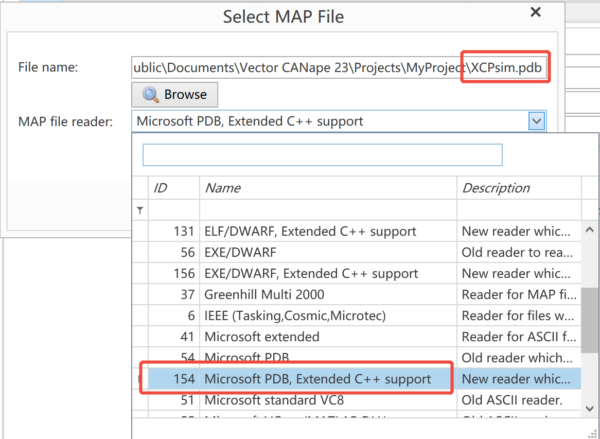Image resolution: width=600 pixels, height=439 pixels.
Task: Close the Select MAP File dialog
Action: click(536, 12)
